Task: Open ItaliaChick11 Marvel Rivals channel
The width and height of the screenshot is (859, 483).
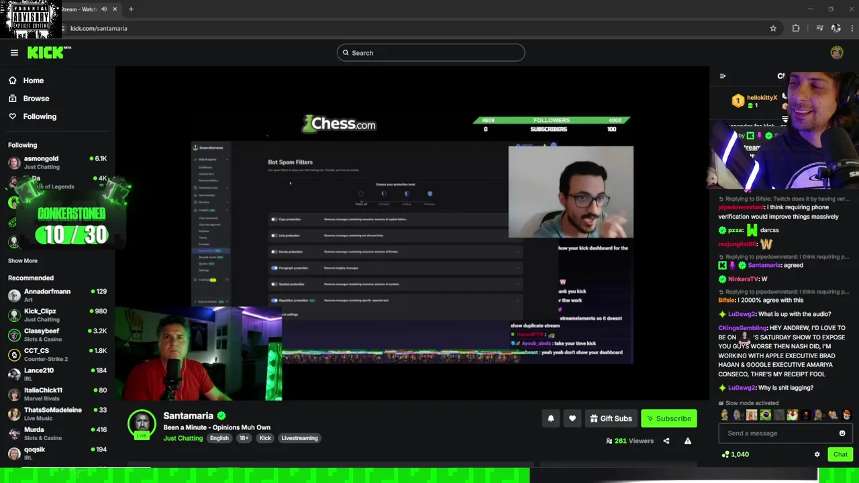Action: (57, 394)
